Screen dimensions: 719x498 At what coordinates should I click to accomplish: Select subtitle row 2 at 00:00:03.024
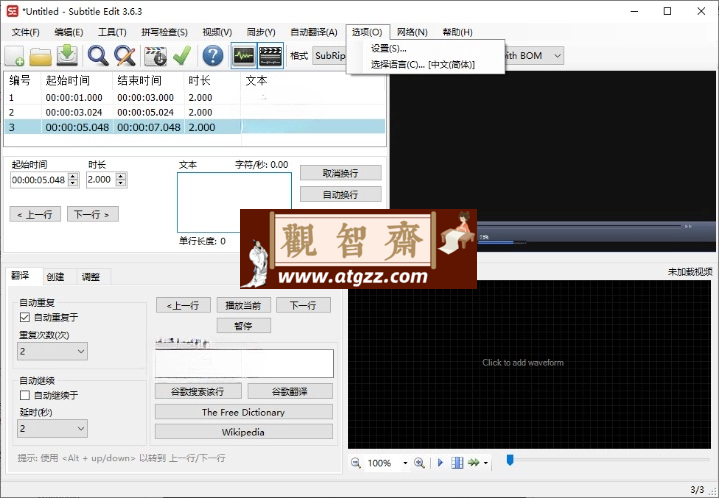(x=195, y=112)
